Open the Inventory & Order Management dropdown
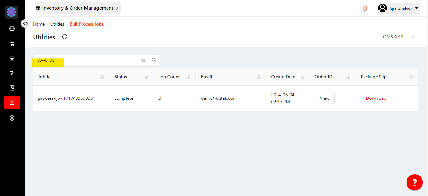 78,8
